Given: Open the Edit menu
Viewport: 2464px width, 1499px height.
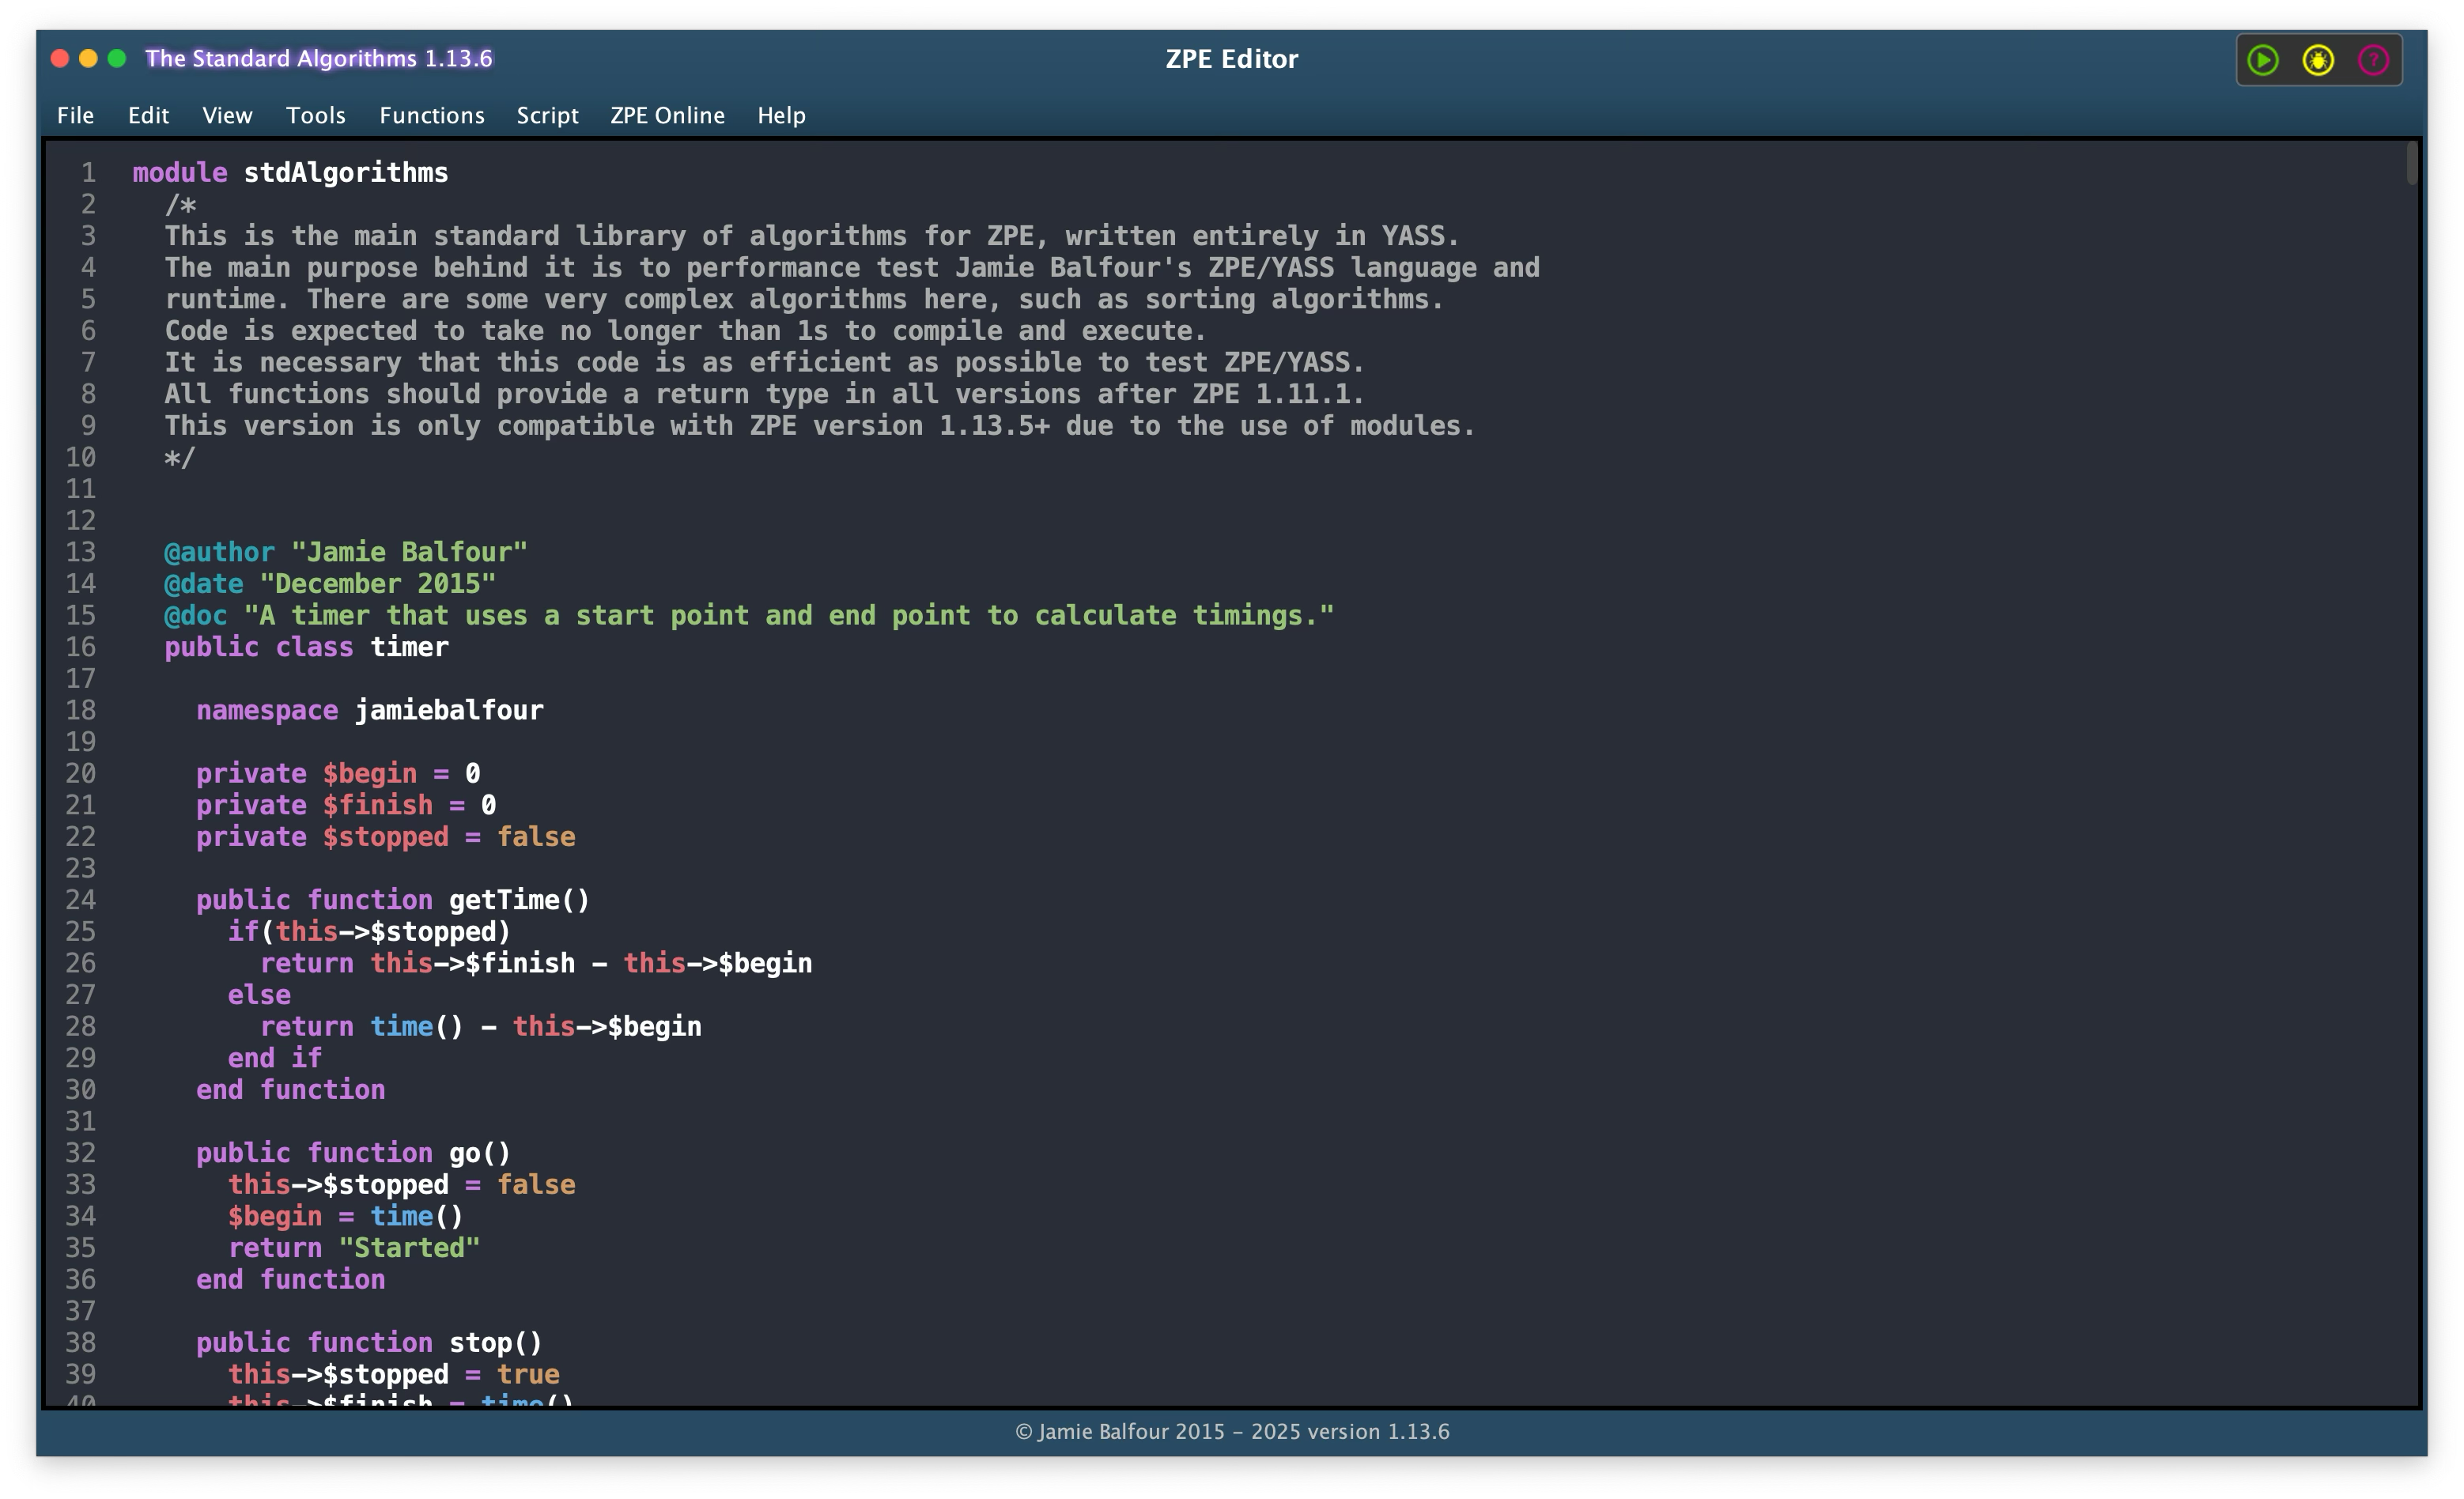Looking at the screenshot, I should pyautogui.click(x=148, y=115).
